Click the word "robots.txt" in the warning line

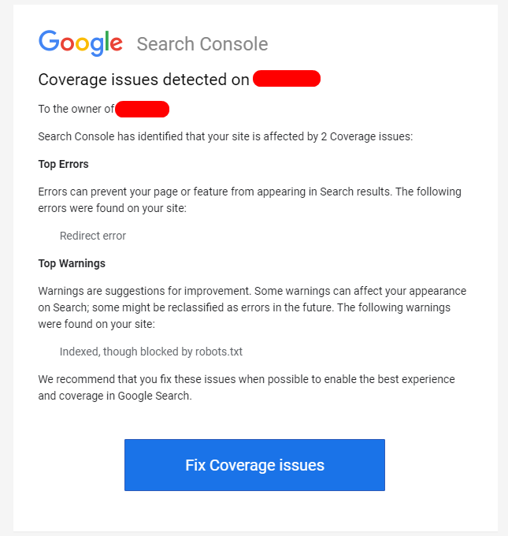pyautogui.click(x=219, y=352)
